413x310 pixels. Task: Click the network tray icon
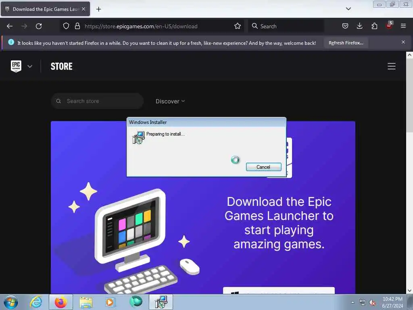click(x=363, y=303)
